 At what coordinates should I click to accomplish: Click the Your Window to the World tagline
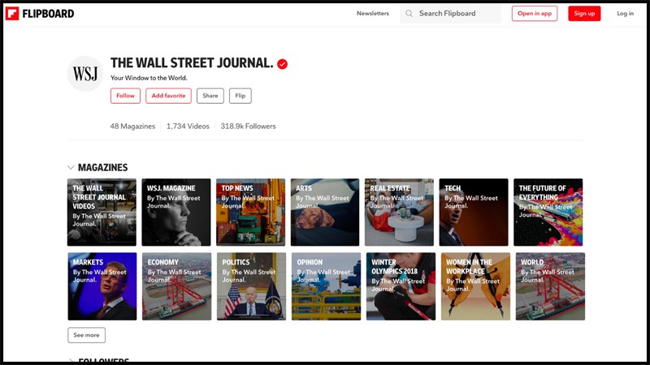(x=149, y=78)
